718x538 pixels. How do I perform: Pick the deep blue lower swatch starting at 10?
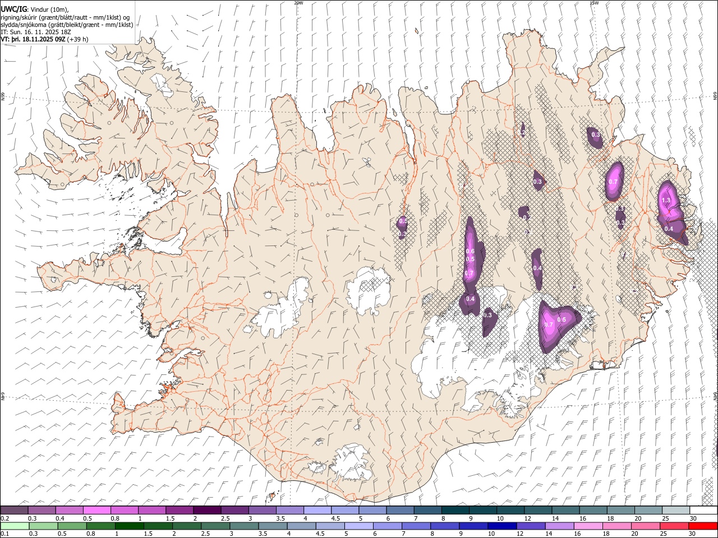(501, 526)
